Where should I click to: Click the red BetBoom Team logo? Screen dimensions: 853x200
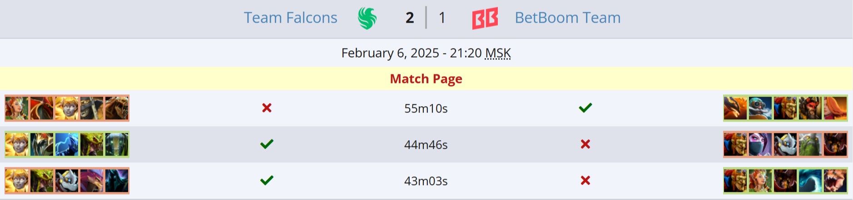click(x=485, y=18)
